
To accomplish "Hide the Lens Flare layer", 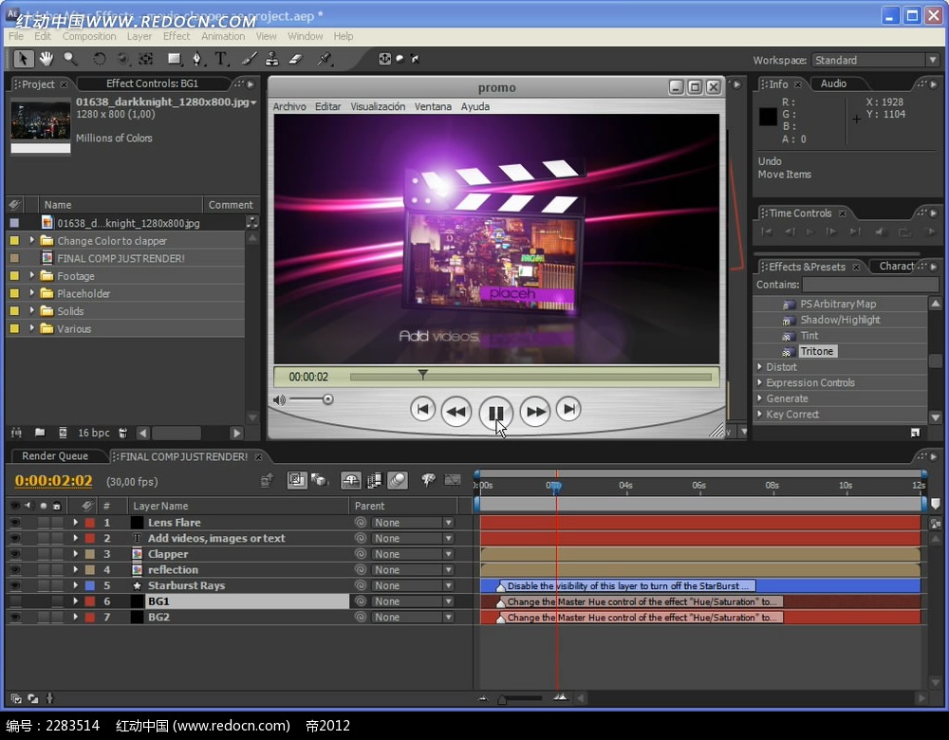I will tap(15, 522).
